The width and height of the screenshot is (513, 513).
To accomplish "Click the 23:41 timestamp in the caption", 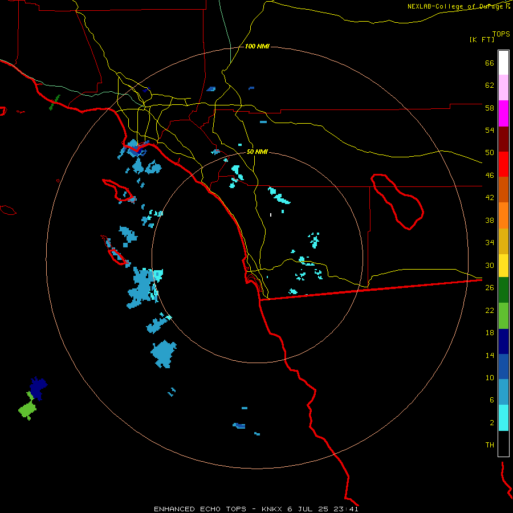I will tap(346, 509).
